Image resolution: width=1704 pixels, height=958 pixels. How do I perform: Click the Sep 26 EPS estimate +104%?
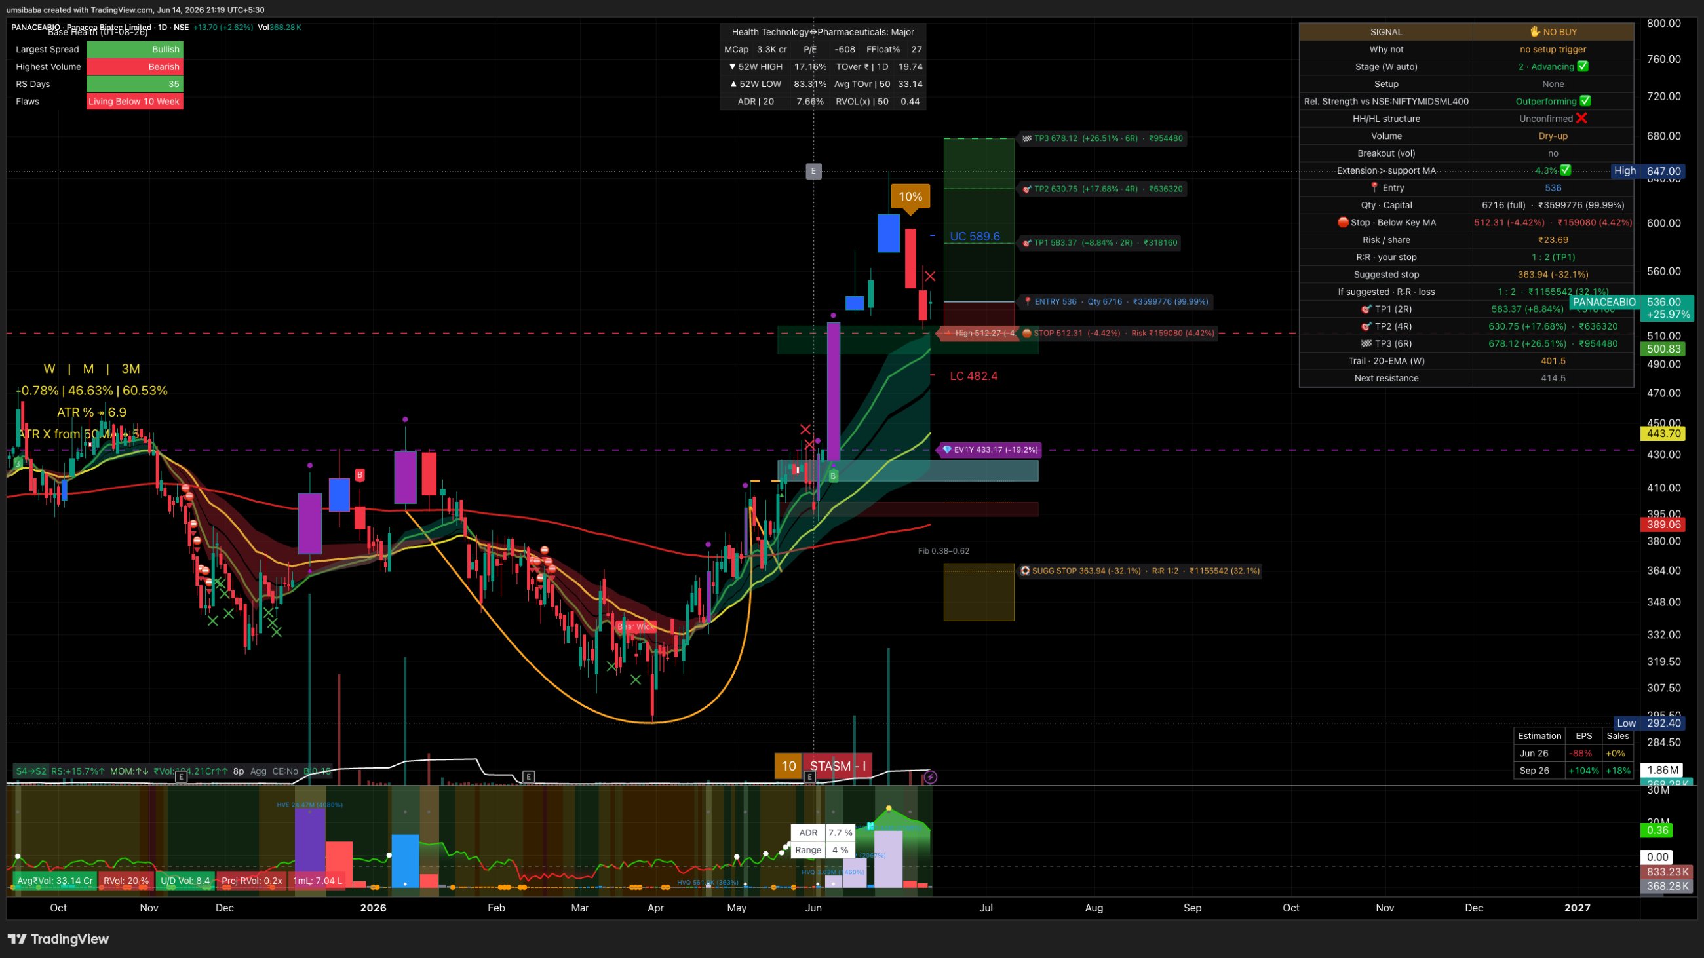(x=1583, y=770)
